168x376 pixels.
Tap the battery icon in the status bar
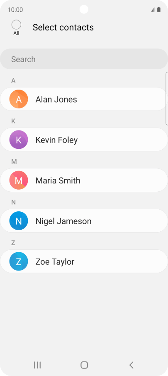159,10
